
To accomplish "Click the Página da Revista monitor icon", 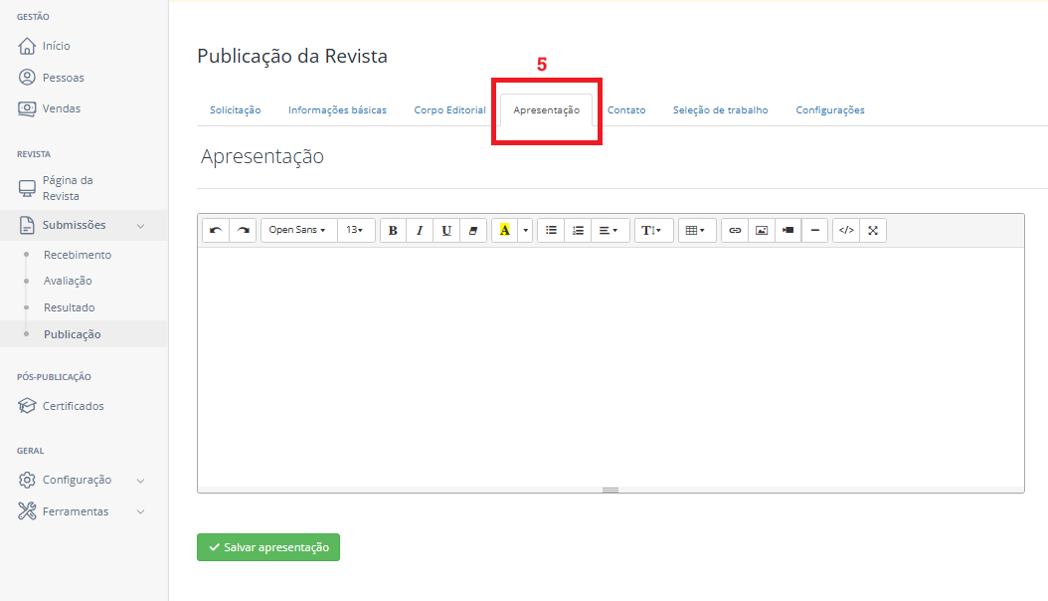I will tap(27, 188).
